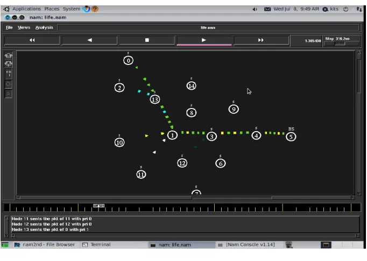Select node 0 in the topology
This screenshot has width=367, height=261.
click(x=128, y=61)
